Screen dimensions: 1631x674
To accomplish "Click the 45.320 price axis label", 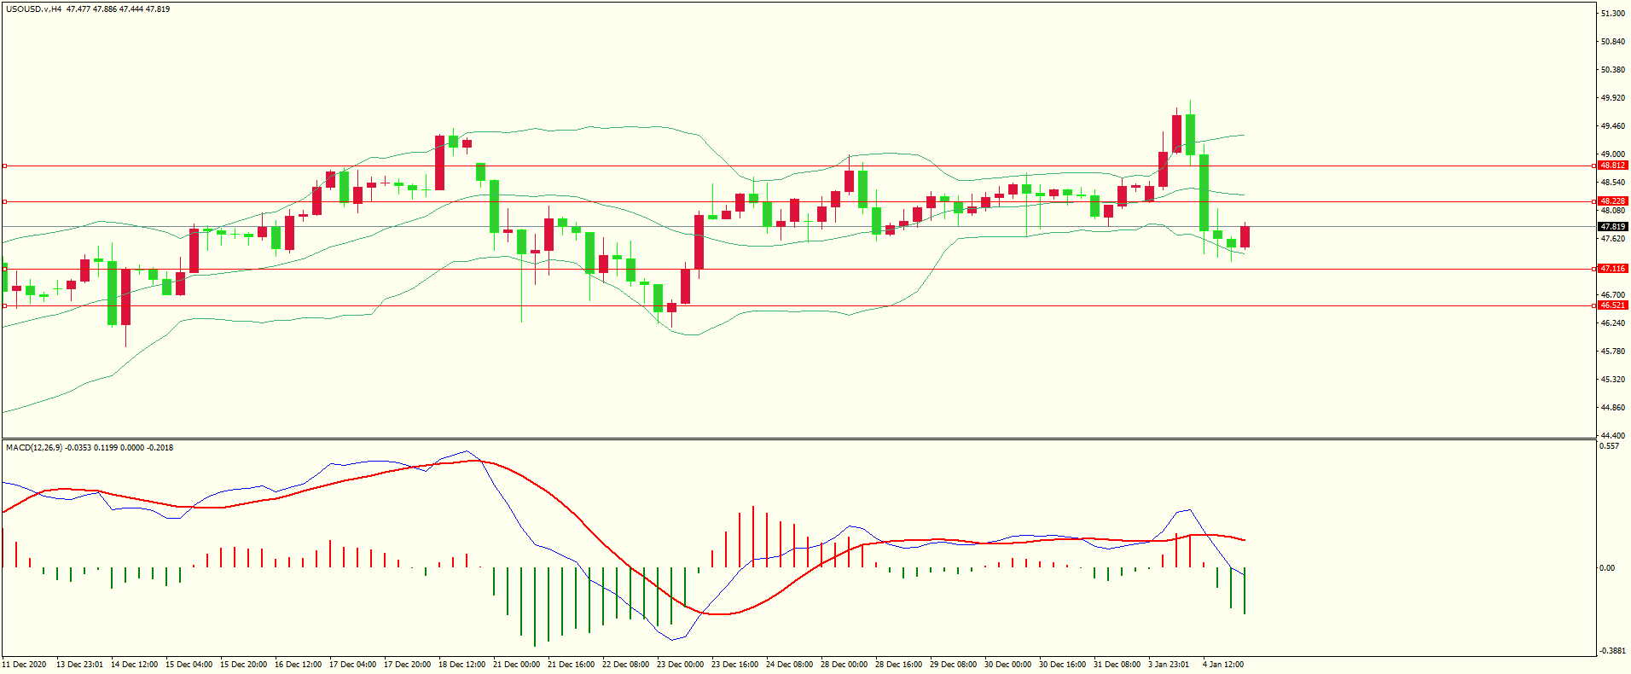I will pyautogui.click(x=1612, y=380).
